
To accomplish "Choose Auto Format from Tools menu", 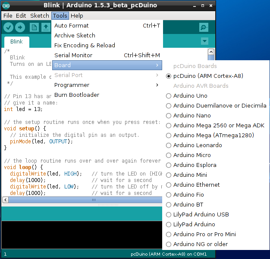I will [x=107, y=25].
